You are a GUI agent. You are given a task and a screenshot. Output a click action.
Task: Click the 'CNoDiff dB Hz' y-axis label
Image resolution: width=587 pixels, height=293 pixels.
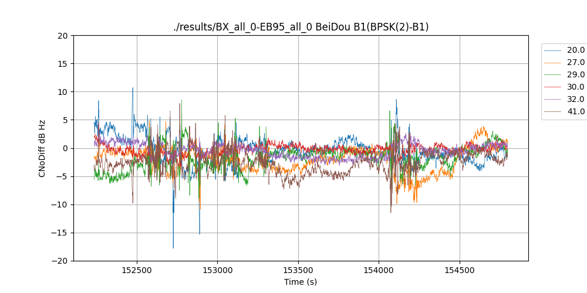pyautogui.click(x=42, y=148)
